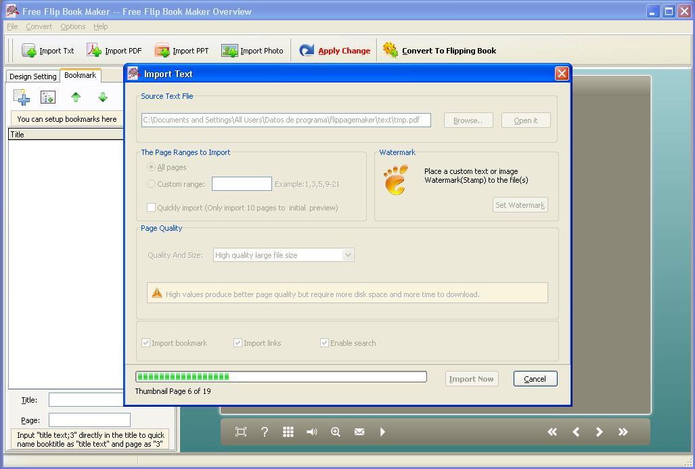This screenshot has height=469, width=695.
Task: Click the source text file path field
Action: tap(286, 120)
